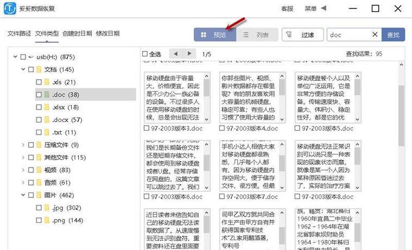The height and width of the screenshot is (250, 412).
Task: Switch to 文件路径 tab
Action: 19,33
